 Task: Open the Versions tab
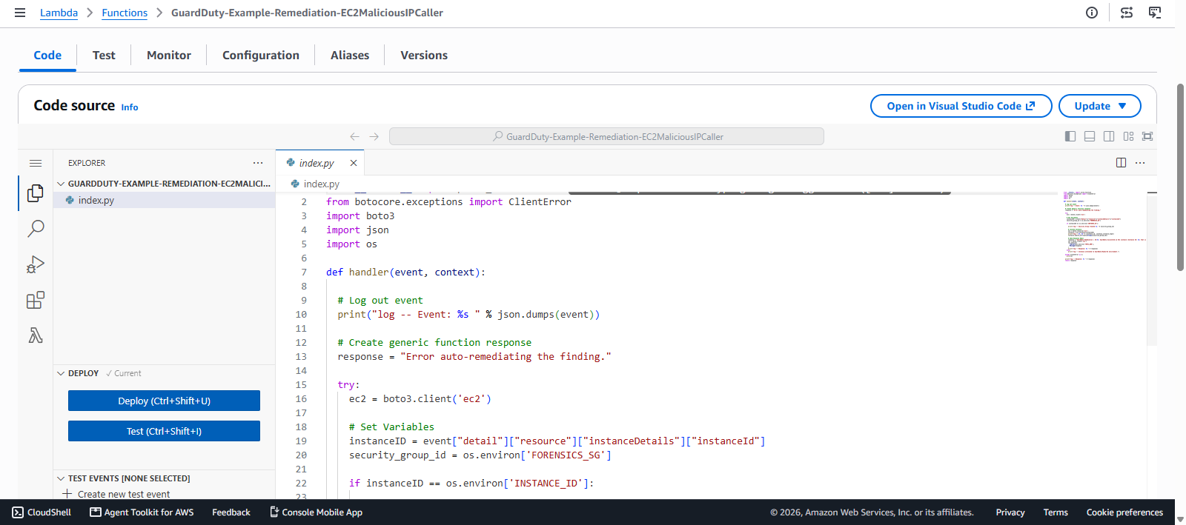pos(424,56)
